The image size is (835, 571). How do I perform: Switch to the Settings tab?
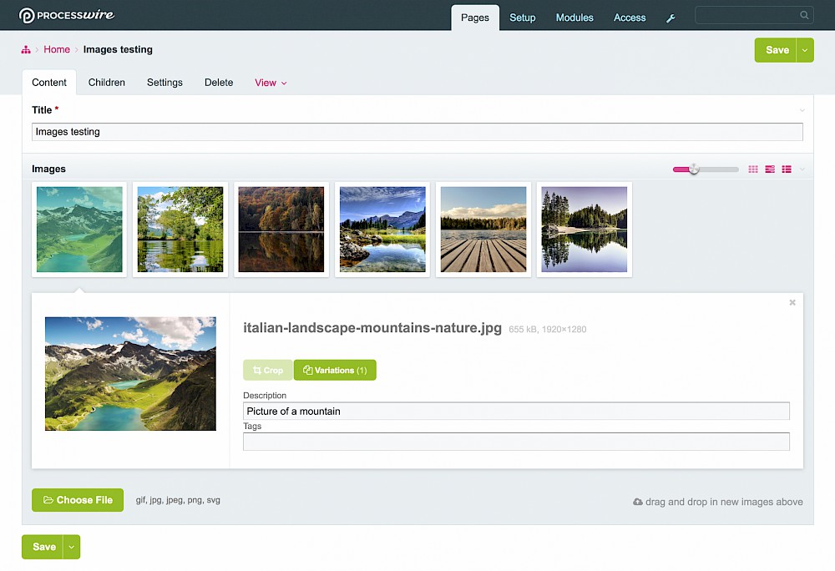tap(164, 82)
